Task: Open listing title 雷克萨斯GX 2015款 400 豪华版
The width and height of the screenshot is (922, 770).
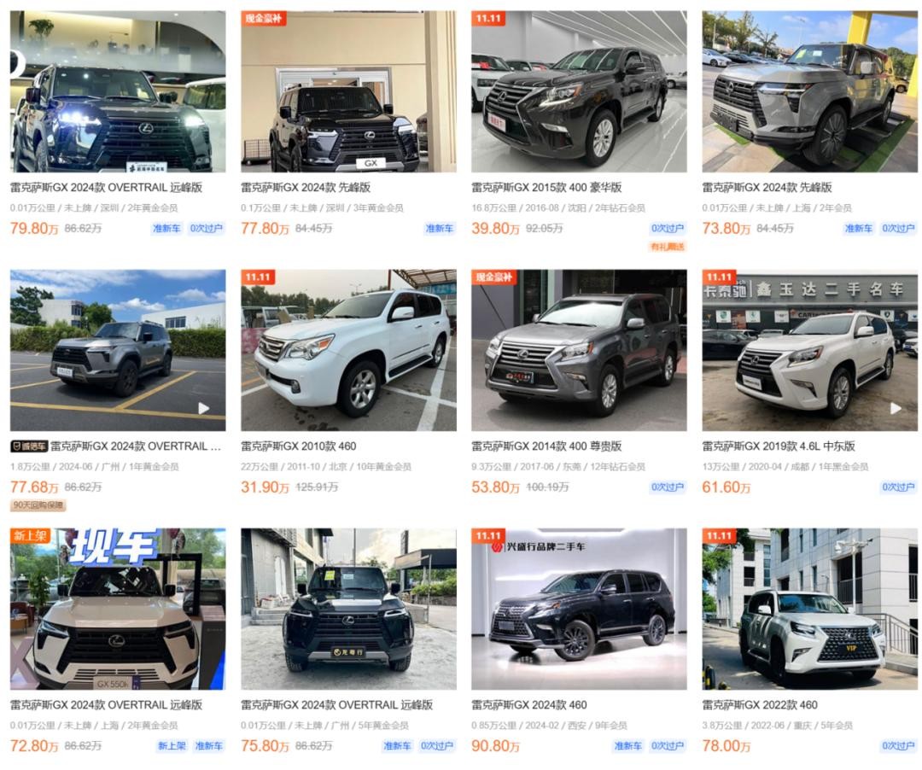Action: point(546,188)
